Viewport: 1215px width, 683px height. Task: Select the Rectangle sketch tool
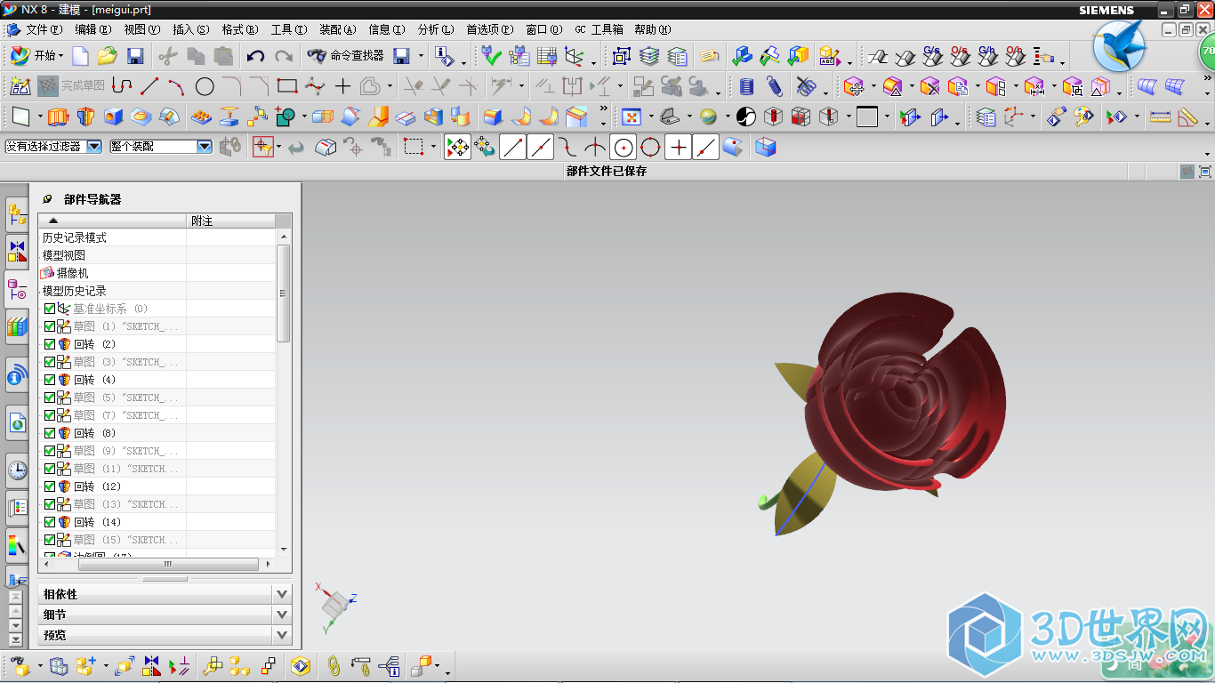286,86
